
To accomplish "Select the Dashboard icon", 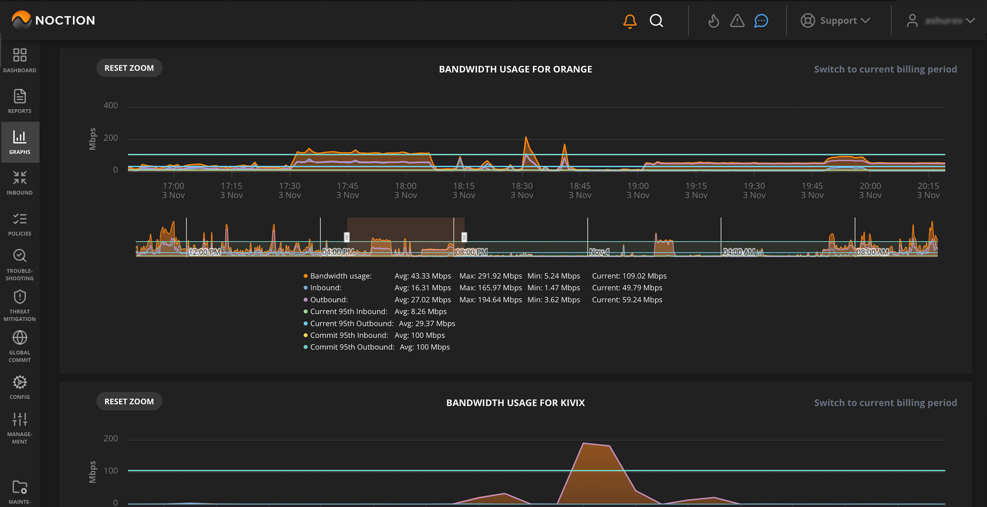I will point(19,60).
